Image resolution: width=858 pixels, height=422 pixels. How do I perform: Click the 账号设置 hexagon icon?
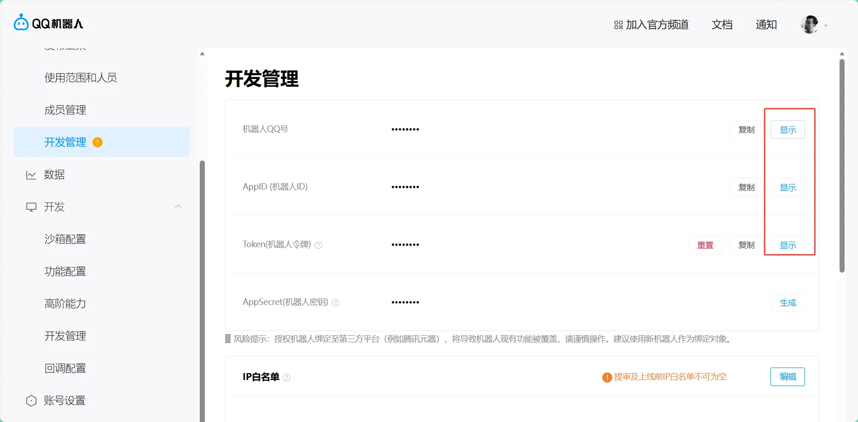[x=31, y=401]
